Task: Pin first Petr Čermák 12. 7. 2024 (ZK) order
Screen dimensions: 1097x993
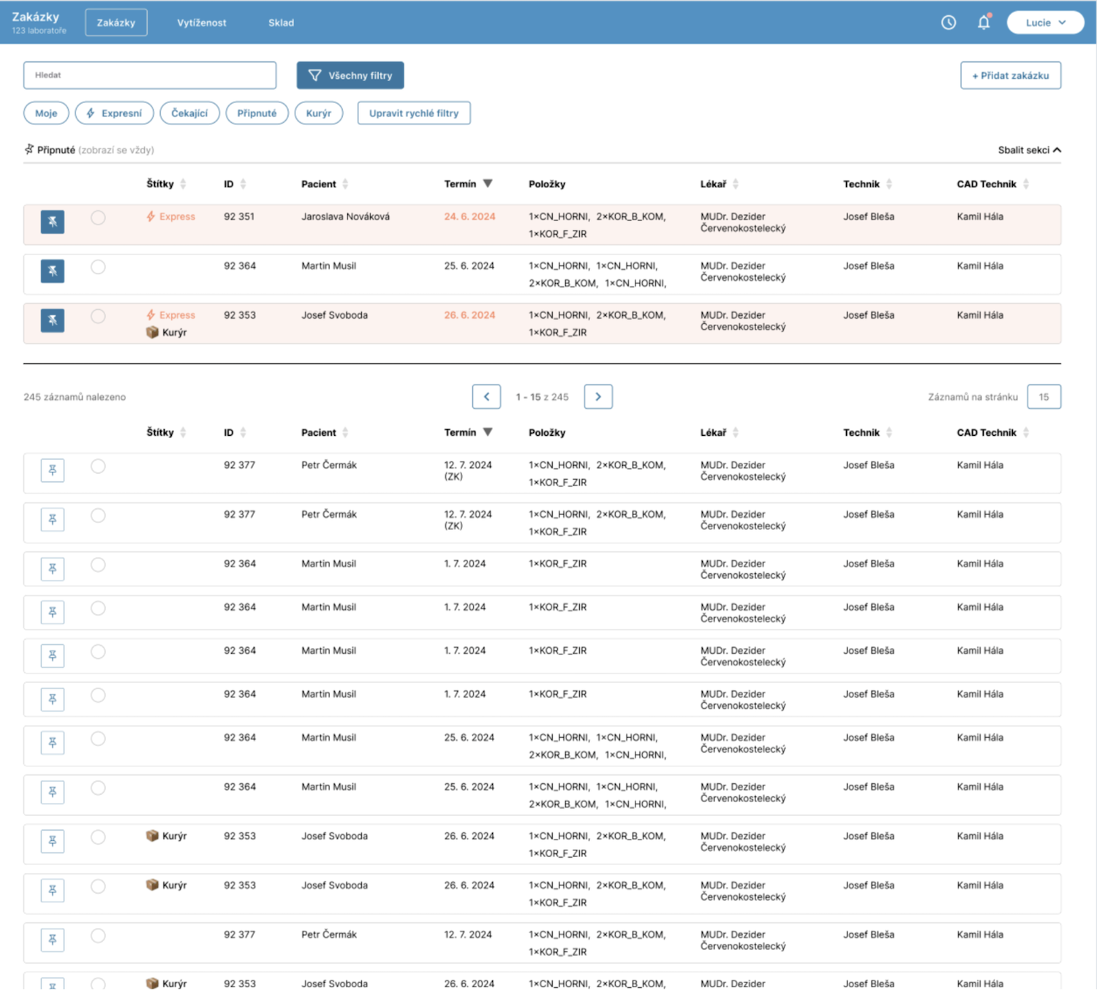Action: tap(53, 470)
